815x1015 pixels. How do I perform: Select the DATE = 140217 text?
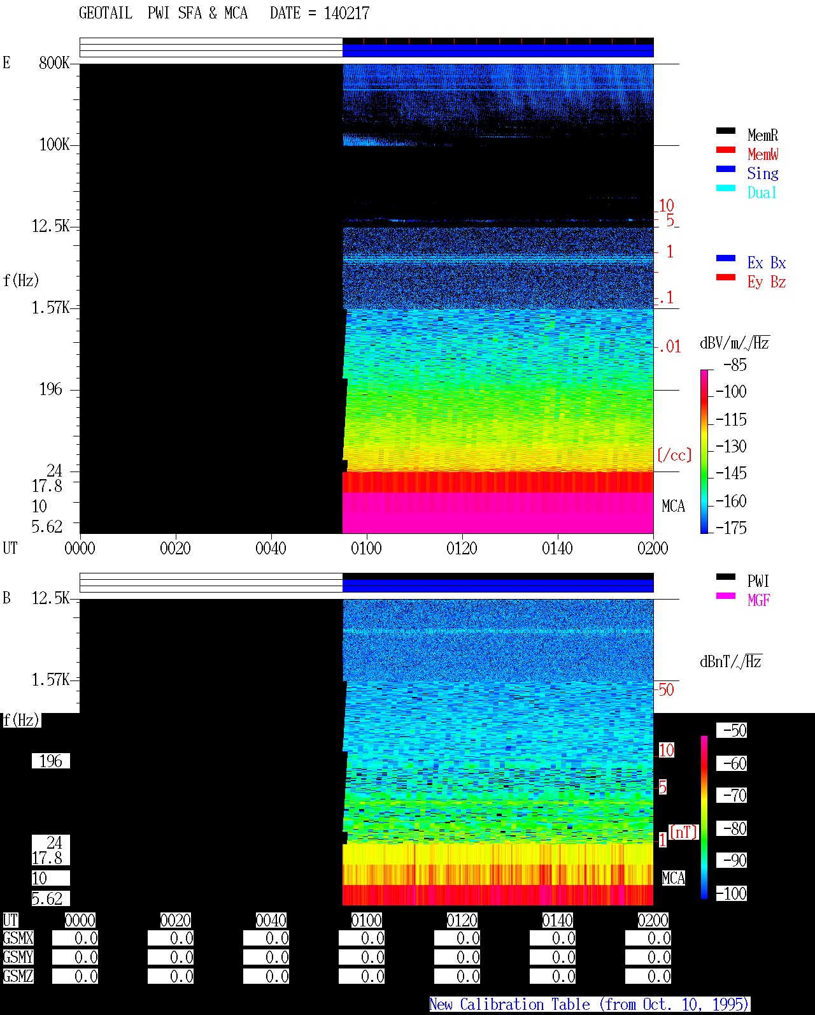[x=320, y=13]
